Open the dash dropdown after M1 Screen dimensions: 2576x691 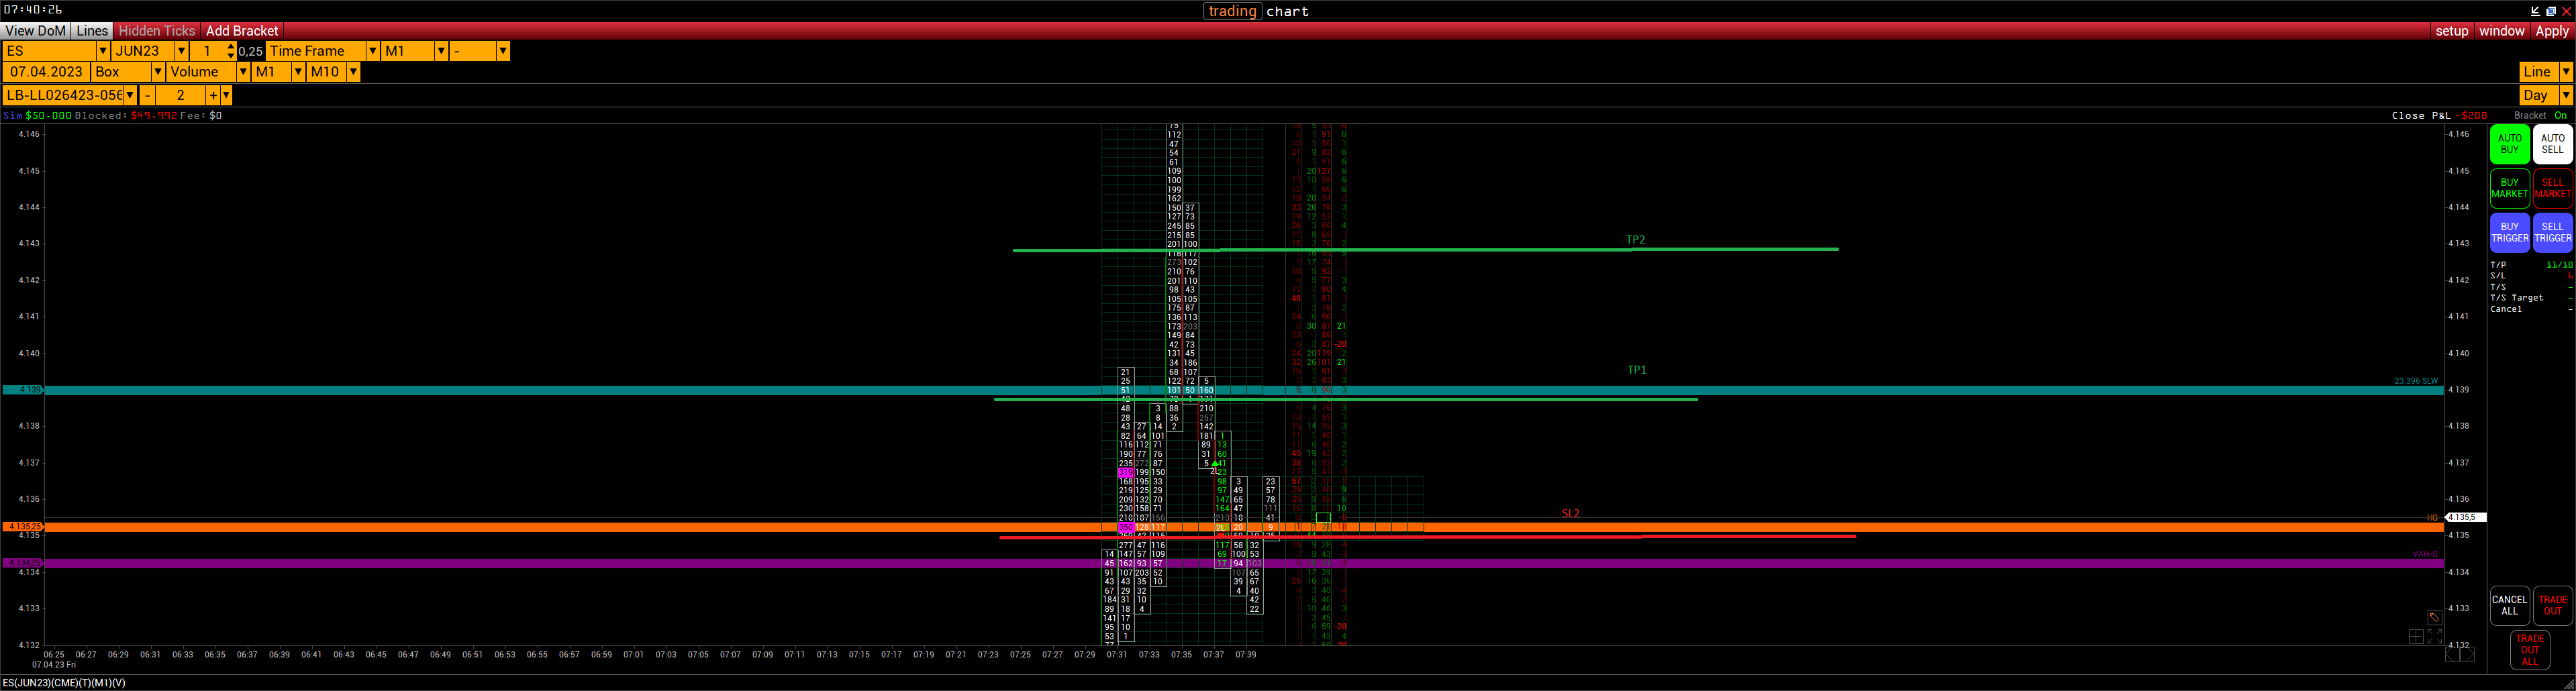(x=502, y=51)
